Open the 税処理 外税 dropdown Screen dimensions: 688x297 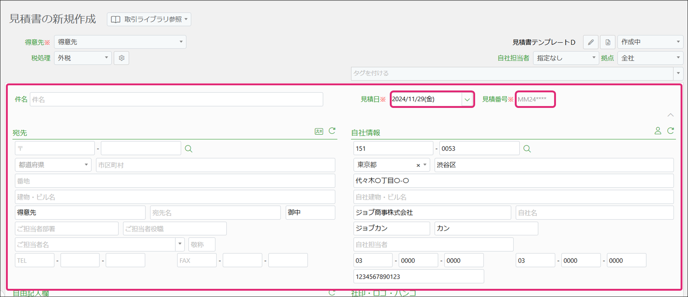pyautogui.click(x=82, y=58)
